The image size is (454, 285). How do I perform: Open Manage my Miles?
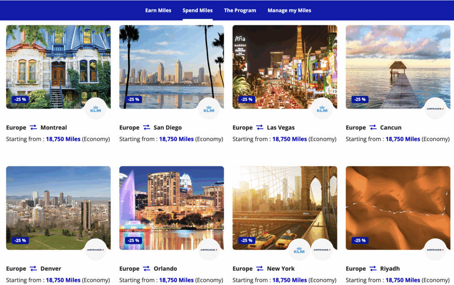pos(289,10)
